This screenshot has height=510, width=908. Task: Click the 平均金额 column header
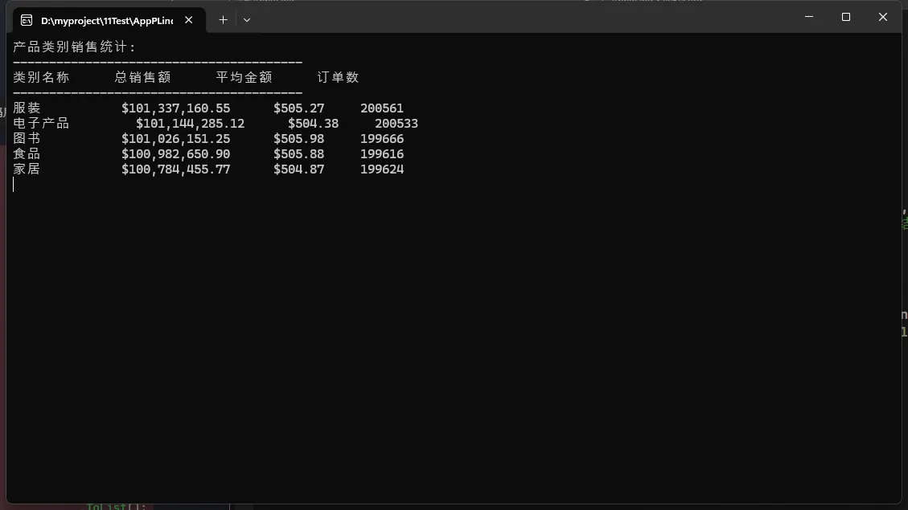tap(244, 78)
